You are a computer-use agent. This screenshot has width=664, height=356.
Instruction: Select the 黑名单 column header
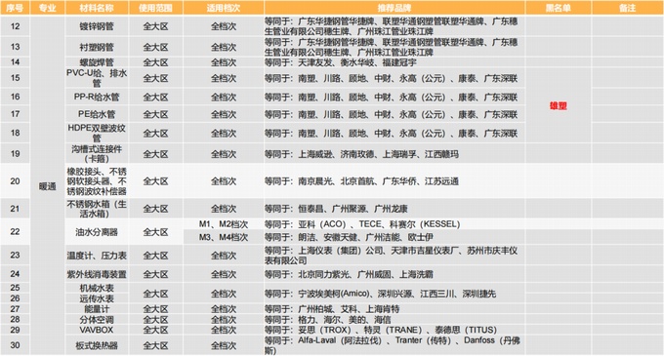559,8
